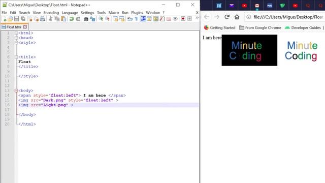This screenshot has height=183, width=325.
Task: Click the Close document toolbar icon
Action: 30,19
